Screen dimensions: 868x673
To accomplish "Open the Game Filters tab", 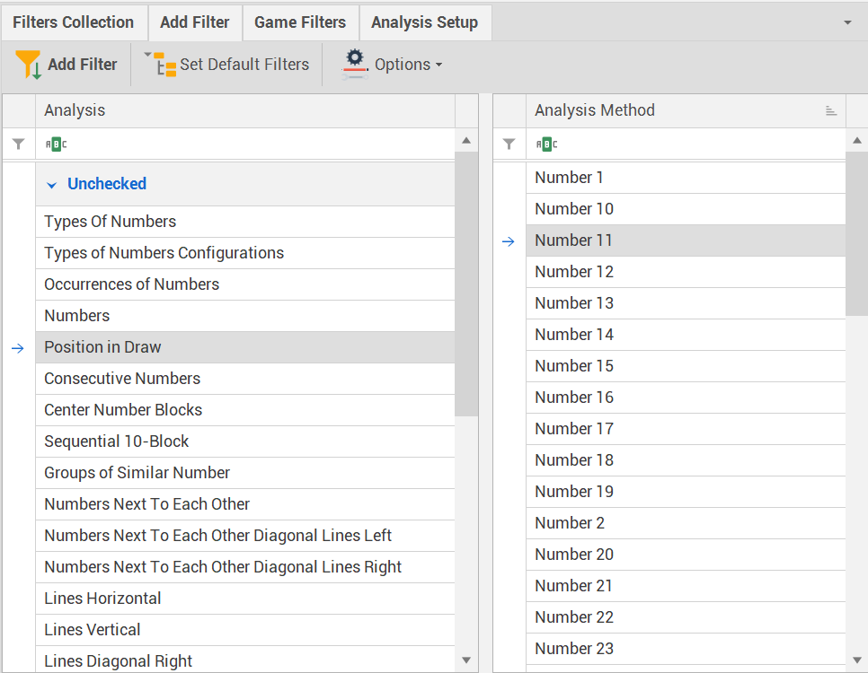I will click(x=300, y=22).
